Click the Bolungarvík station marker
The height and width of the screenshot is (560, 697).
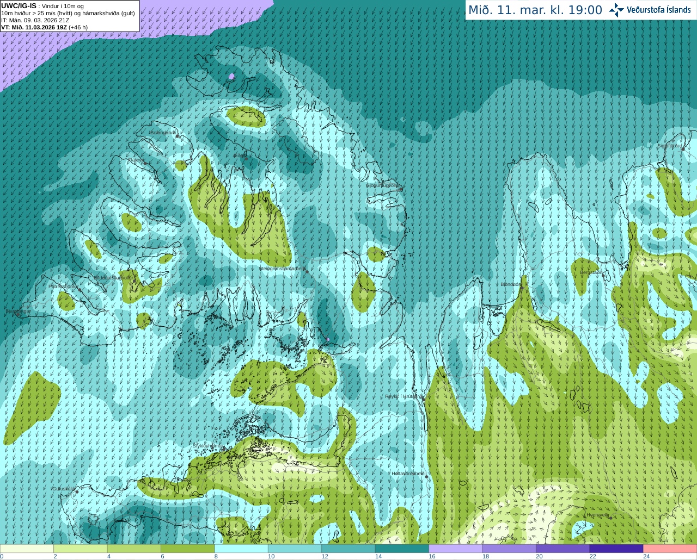click(x=178, y=136)
